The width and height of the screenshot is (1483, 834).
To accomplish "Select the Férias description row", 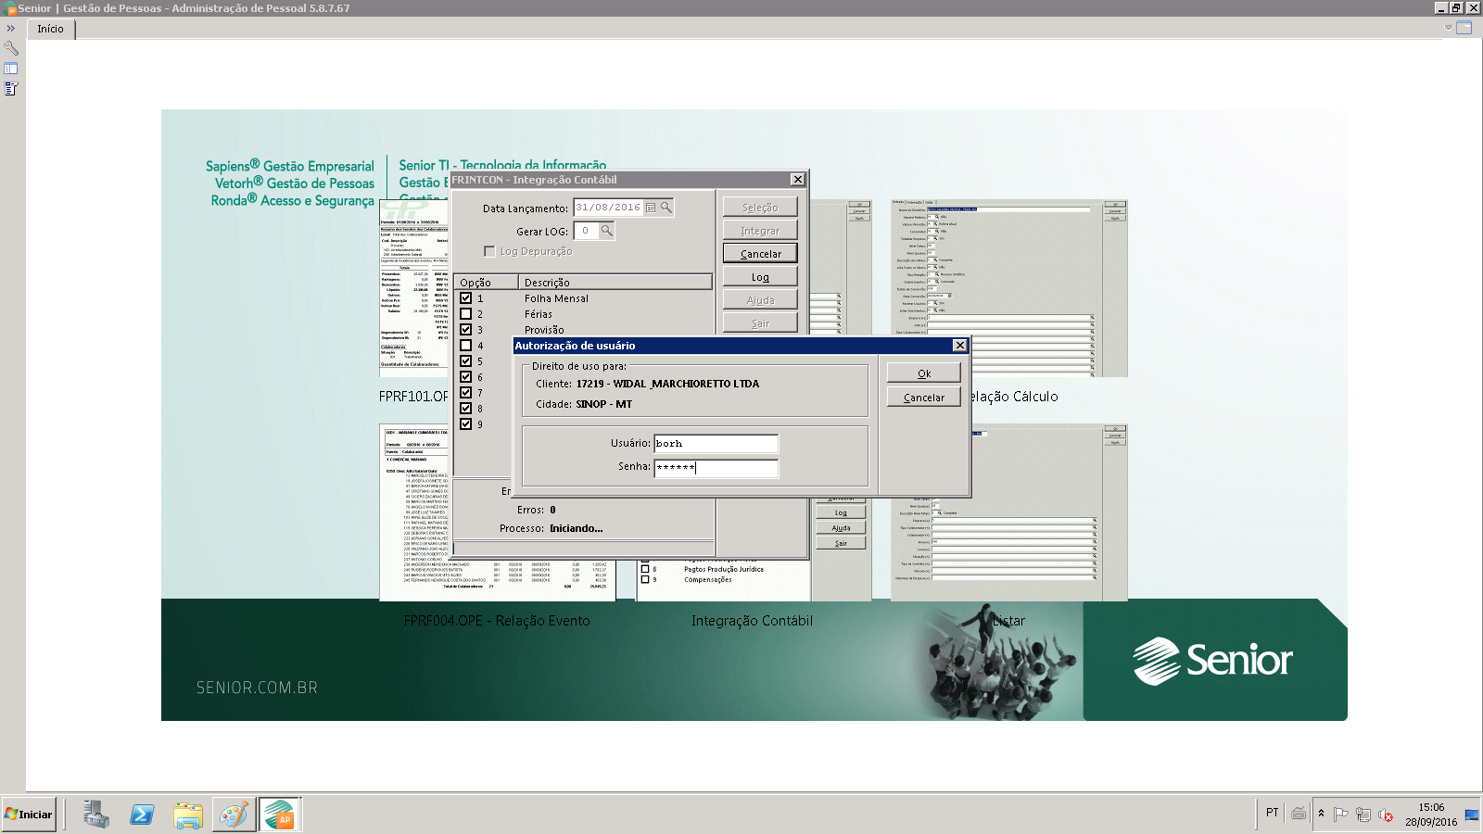I will tap(539, 314).
